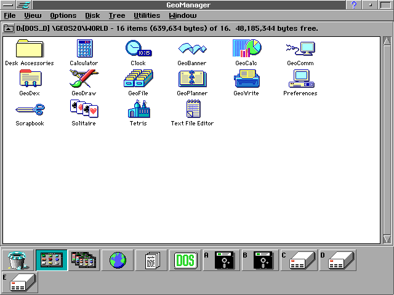The width and height of the screenshot is (394, 295).
Task: Open the Document directory pages icon
Action: pos(151,260)
